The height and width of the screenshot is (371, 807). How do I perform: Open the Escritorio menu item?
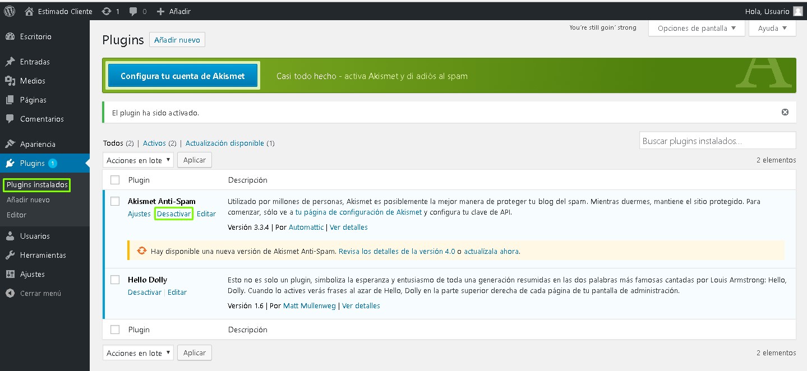pos(36,36)
